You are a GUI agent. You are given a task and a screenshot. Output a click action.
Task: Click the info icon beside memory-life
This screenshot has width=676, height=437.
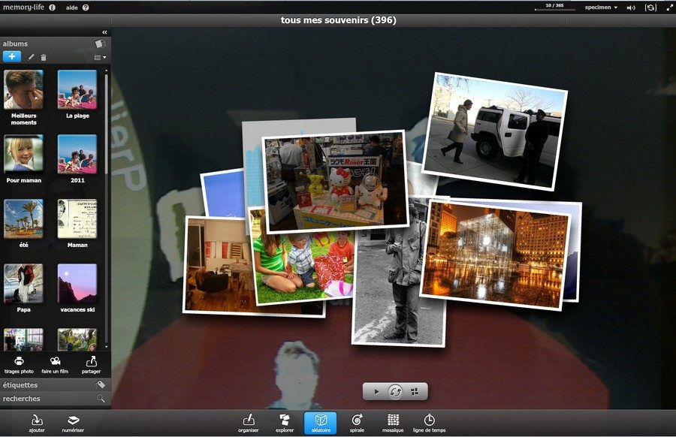52,8
